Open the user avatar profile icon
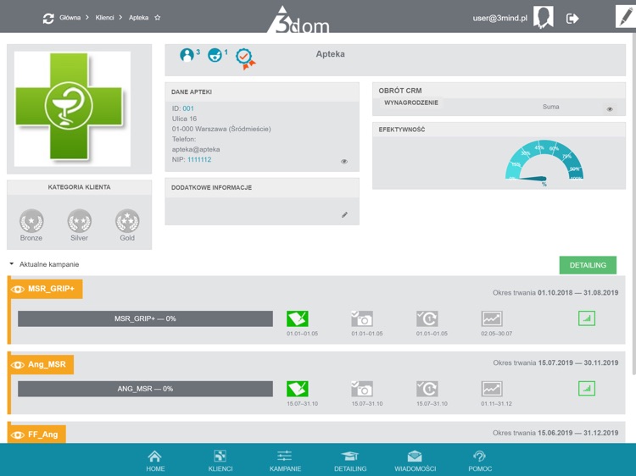 [543, 18]
